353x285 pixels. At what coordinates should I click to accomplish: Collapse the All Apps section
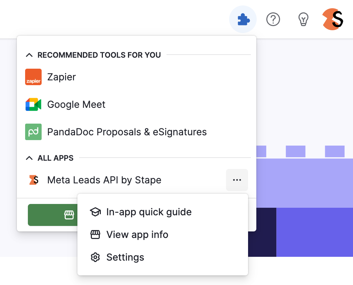[29, 158]
